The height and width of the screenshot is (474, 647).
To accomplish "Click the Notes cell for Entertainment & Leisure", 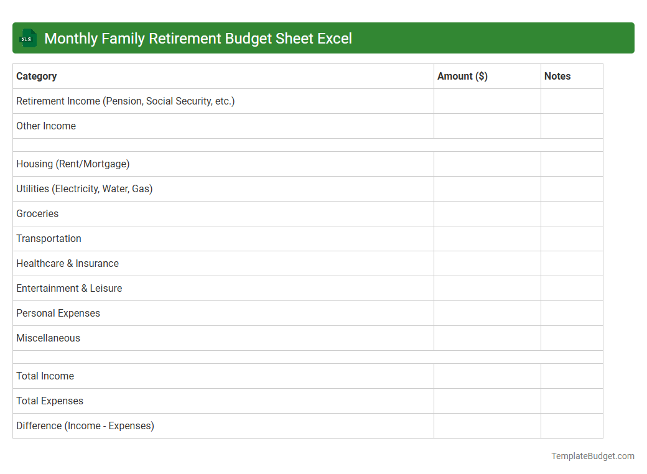I will 571,288.
